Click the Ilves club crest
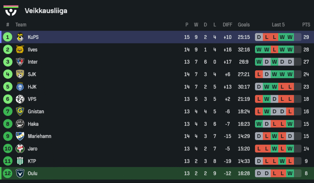This screenshot has height=183, width=314. tap(20, 50)
